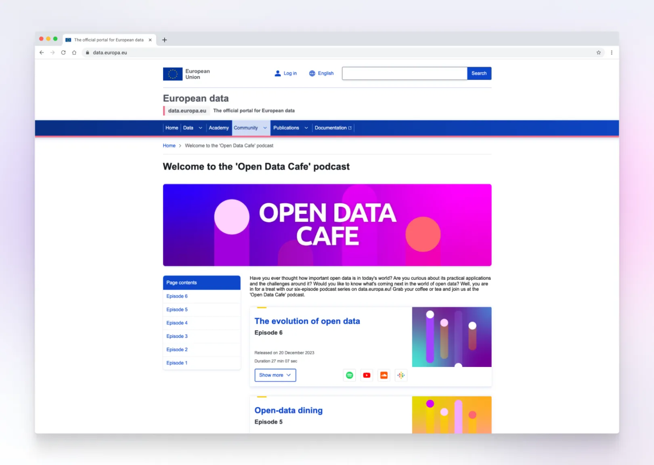This screenshot has height=465, width=654.
Task: Open the English language selector
Action: 321,73
